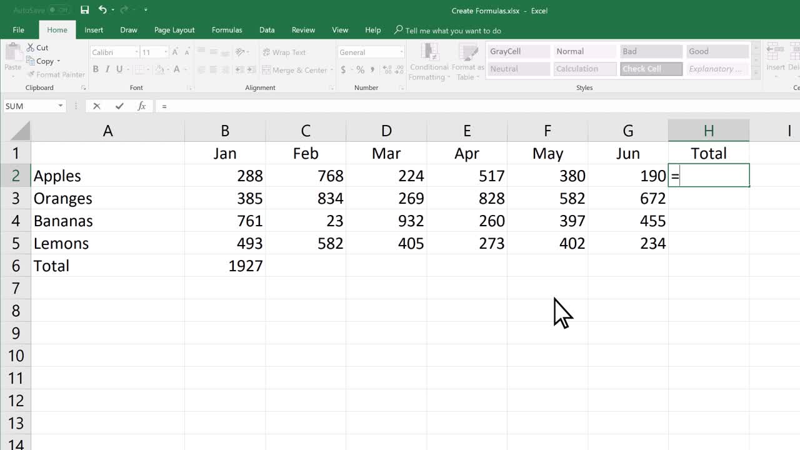Click the Font Color A icon
Viewport: 800px width, 450px height.
point(177,69)
